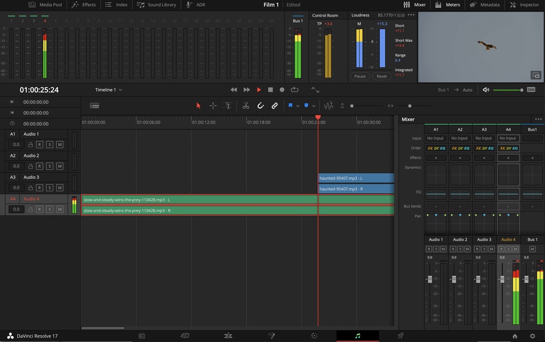Open the Mixer panel

(x=413, y=5)
